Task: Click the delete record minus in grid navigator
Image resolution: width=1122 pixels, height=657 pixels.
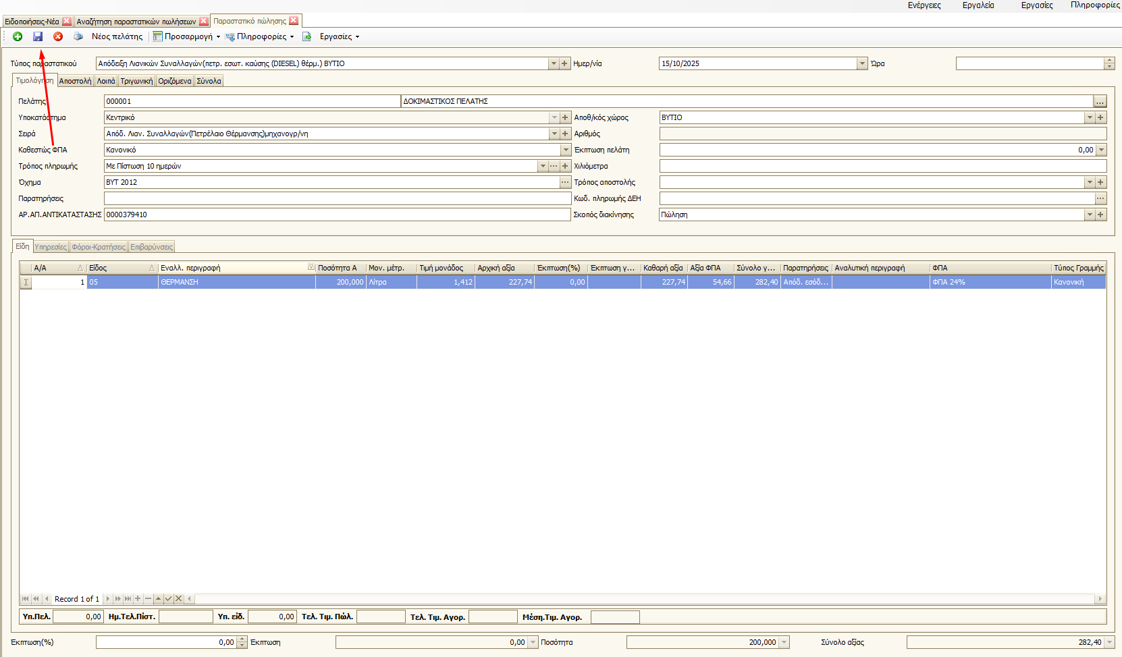Action: (x=148, y=598)
